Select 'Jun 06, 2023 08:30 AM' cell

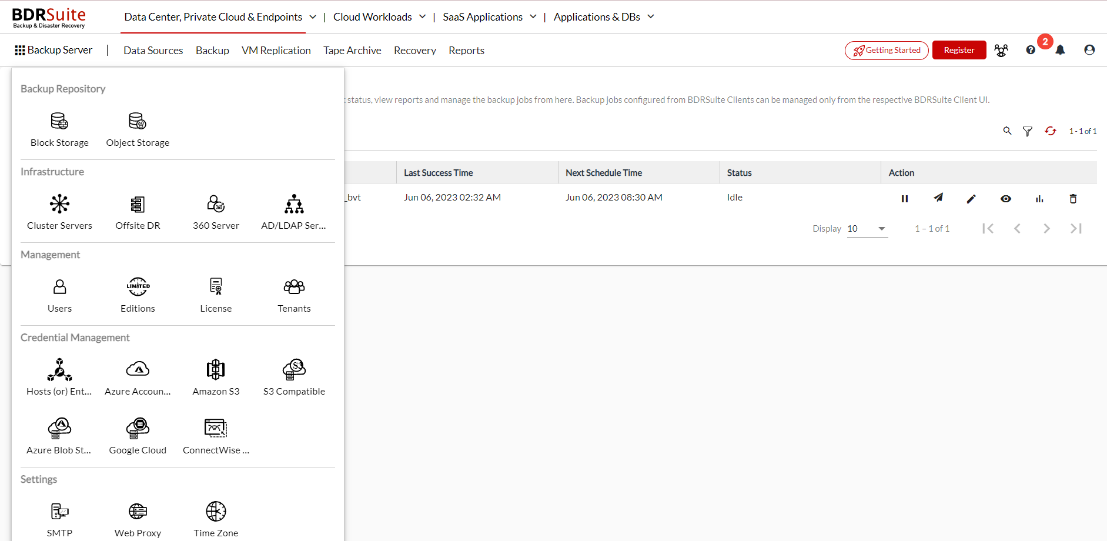tap(614, 198)
